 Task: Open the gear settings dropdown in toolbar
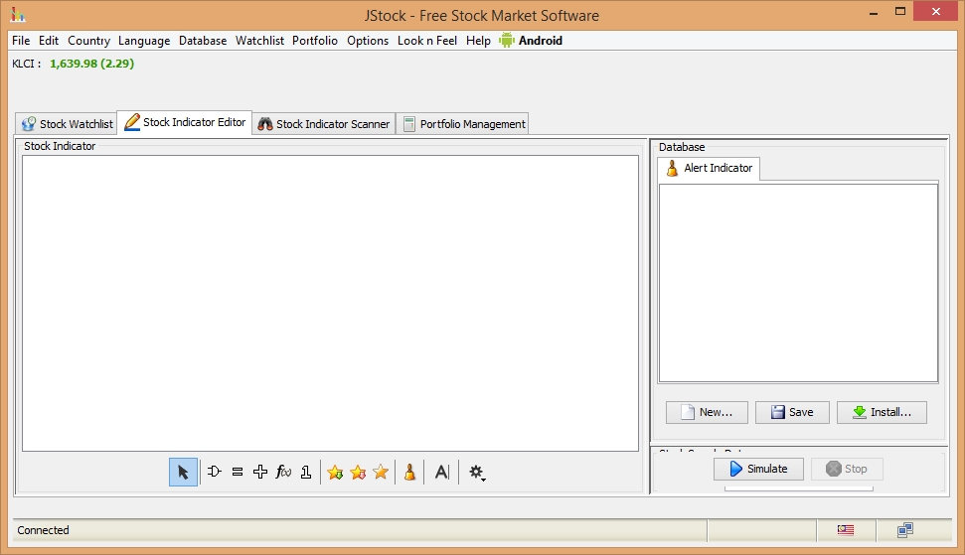477,473
